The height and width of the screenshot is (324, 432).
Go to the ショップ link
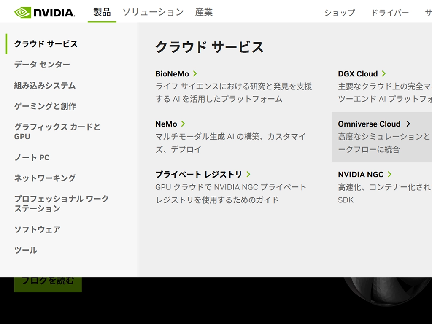tap(340, 13)
